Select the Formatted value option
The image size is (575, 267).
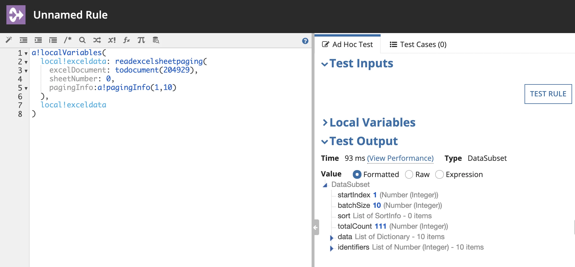point(357,174)
